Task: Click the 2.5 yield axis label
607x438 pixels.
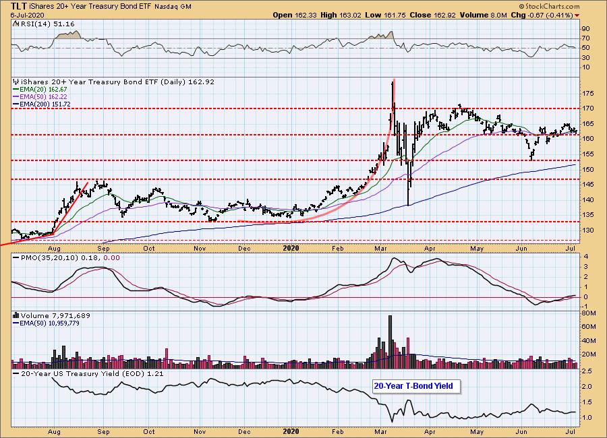Action: (x=587, y=371)
